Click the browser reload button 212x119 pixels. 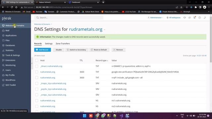point(12,7)
